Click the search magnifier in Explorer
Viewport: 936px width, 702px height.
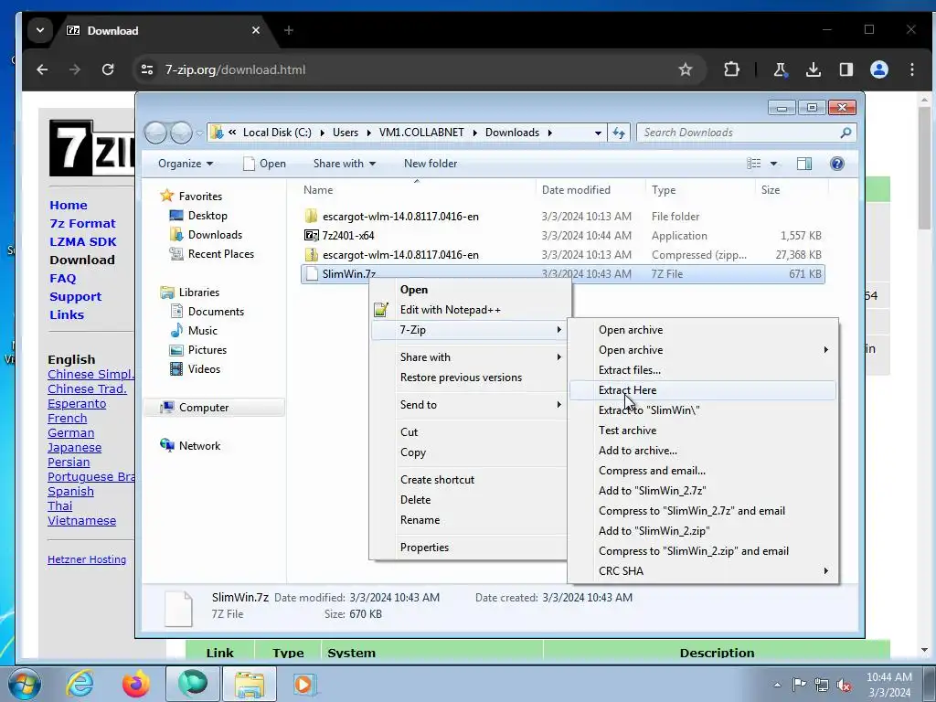pyautogui.click(x=846, y=133)
